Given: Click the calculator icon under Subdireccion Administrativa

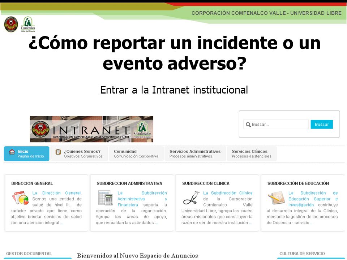Looking at the screenshot, I should [x=106, y=198].
